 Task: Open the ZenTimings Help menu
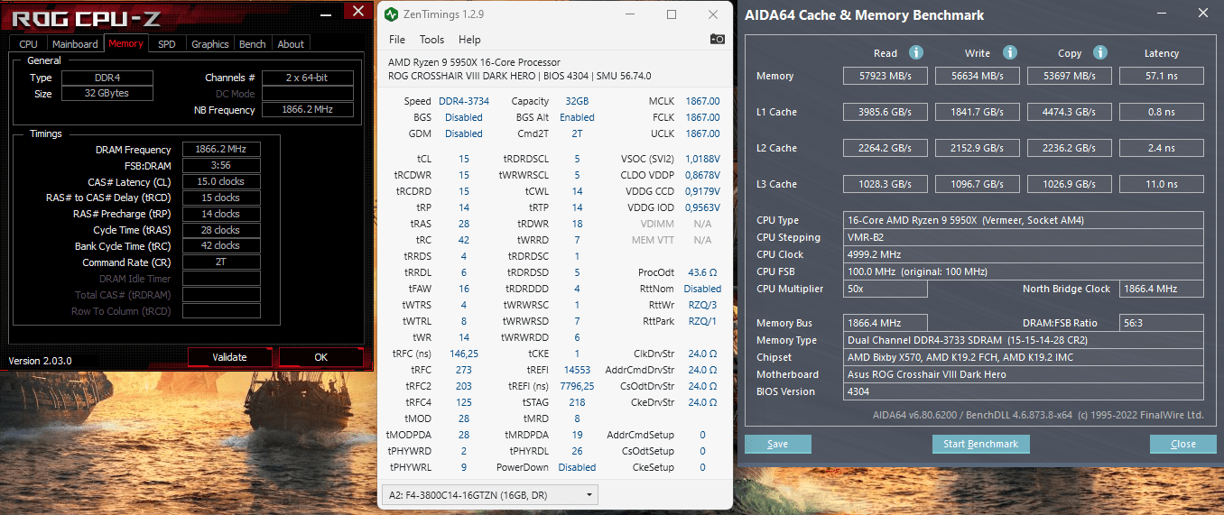pyautogui.click(x=469, y=40)
